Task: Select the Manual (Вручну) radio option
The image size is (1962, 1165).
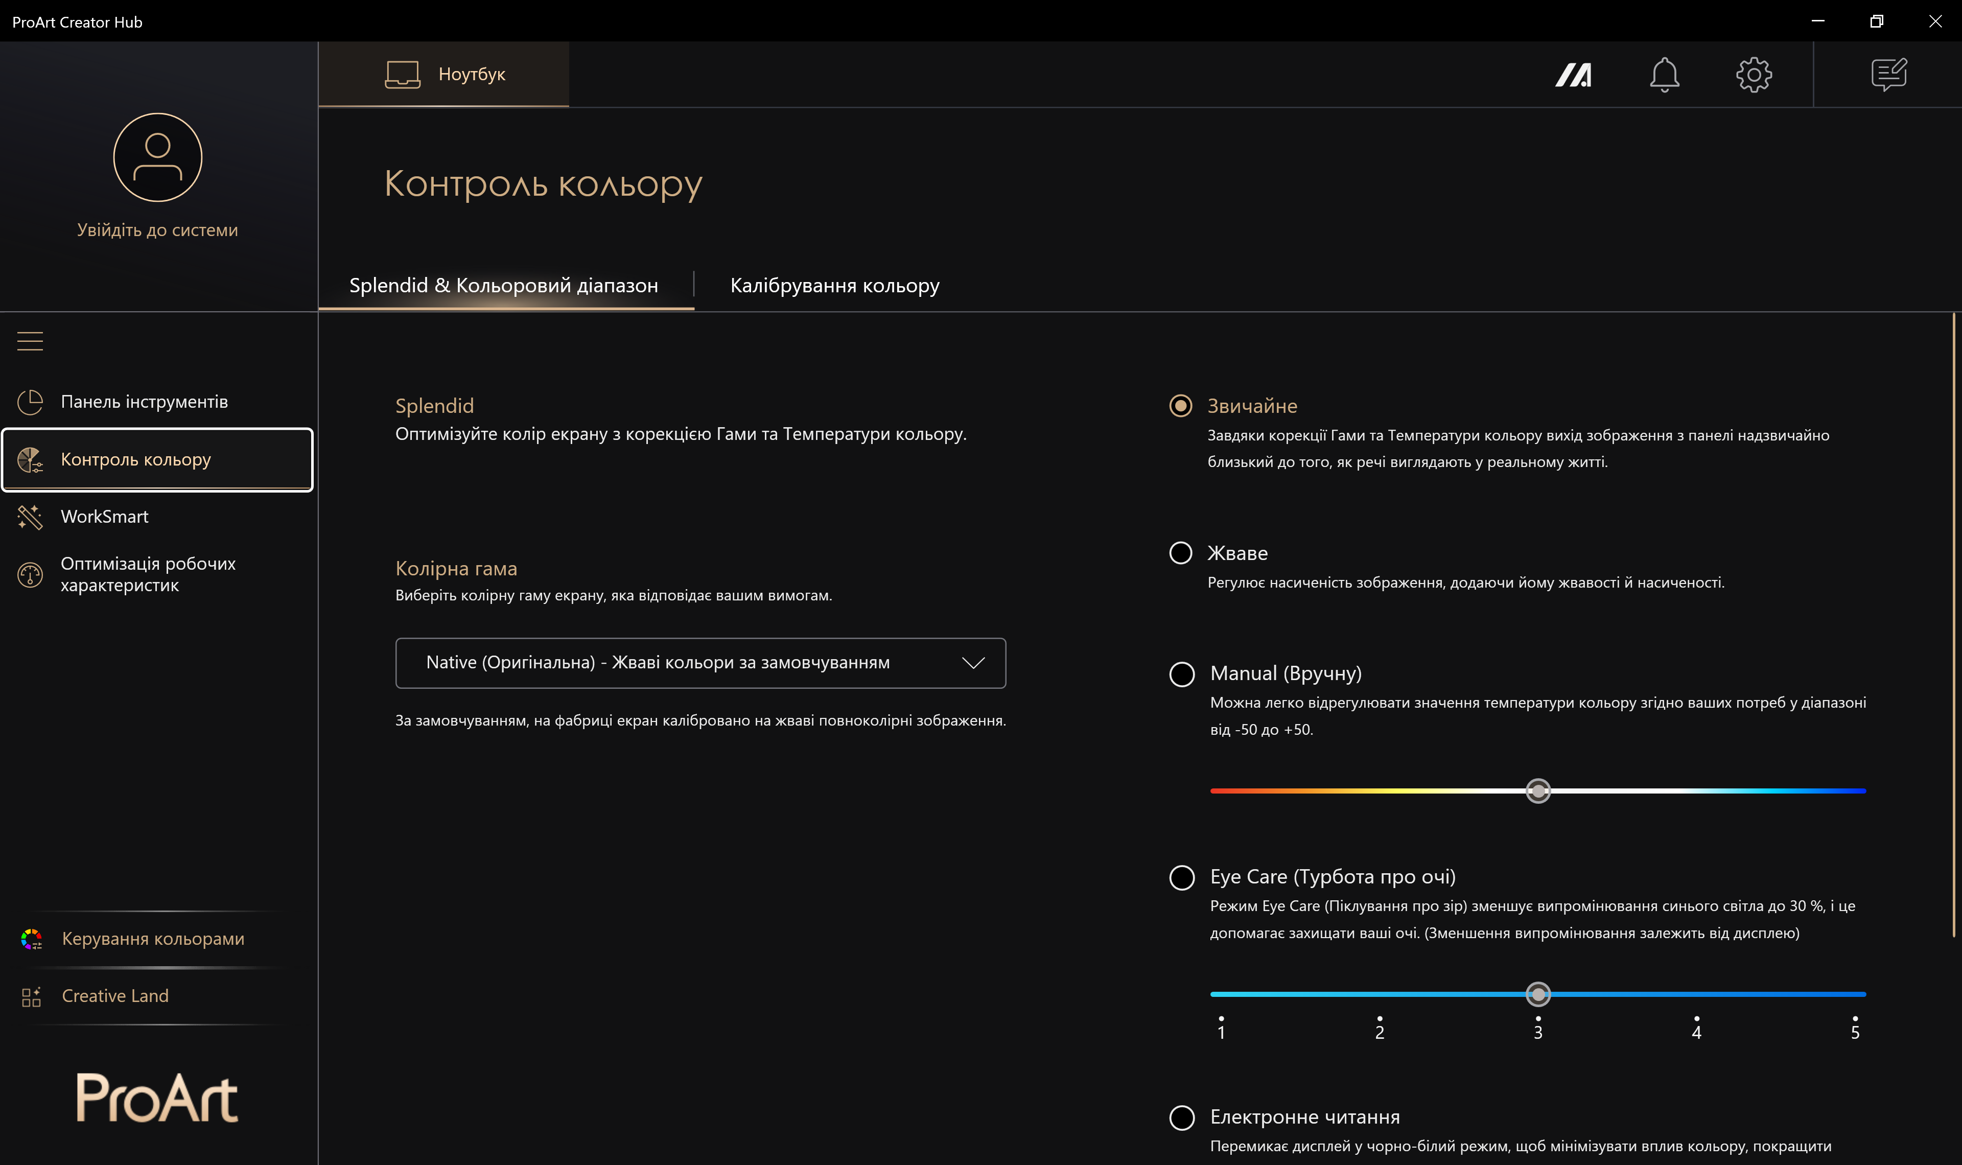Action: point(1181,673)
